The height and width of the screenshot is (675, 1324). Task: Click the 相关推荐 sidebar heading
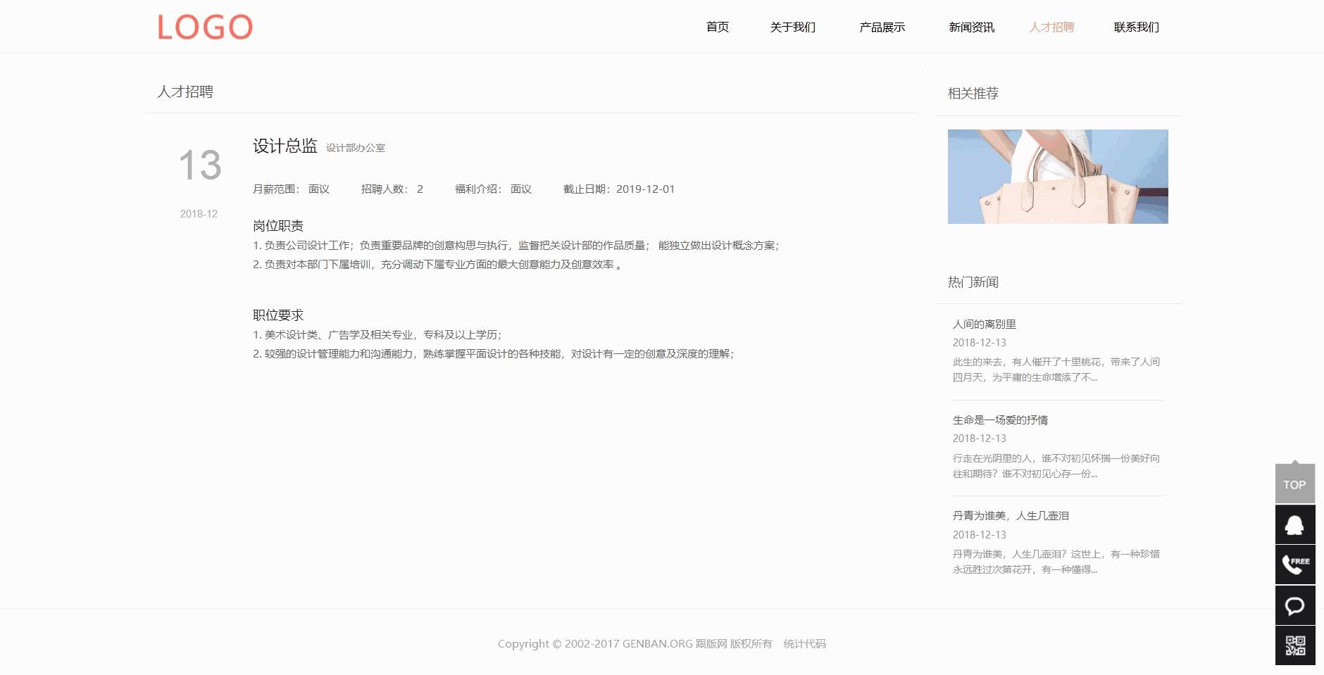click(973, 93)
